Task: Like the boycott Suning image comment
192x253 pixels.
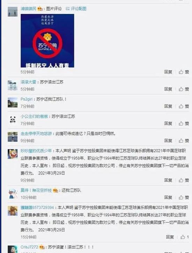Action: coord(184,72)
